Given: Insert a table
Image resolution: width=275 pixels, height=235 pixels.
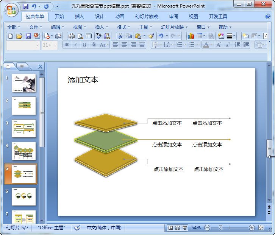Looking at the screenshot, I should [200, 36].
